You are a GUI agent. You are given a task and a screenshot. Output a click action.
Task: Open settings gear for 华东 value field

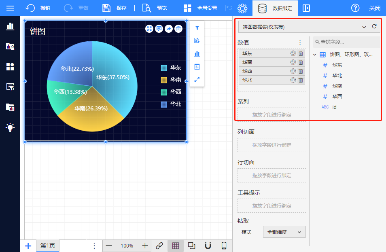(293, 53)
